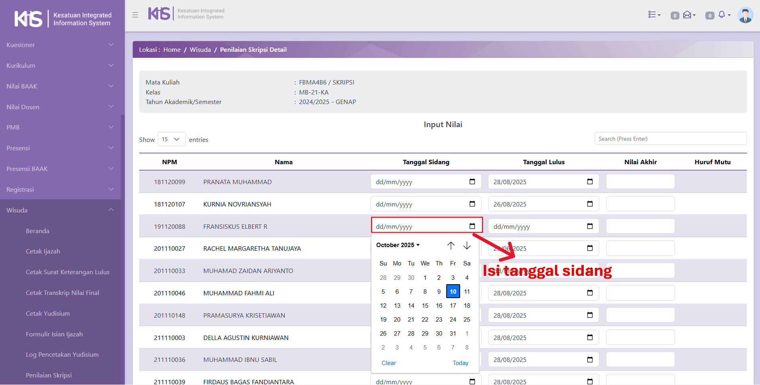Click the hamburger menu toggle icon
Screen dimensions: 760x385
click(x=135, y=15)
